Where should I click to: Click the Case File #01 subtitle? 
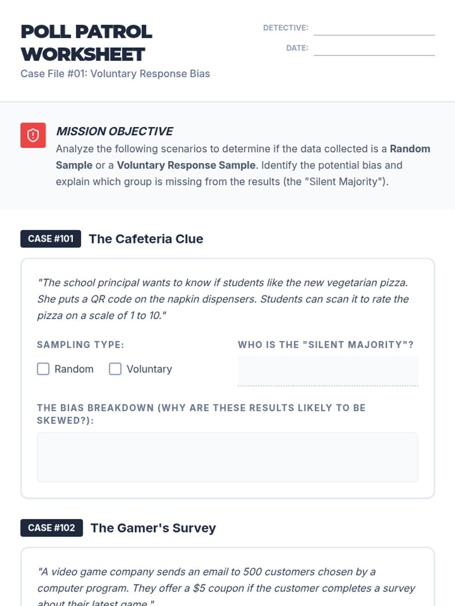[115, 73]
